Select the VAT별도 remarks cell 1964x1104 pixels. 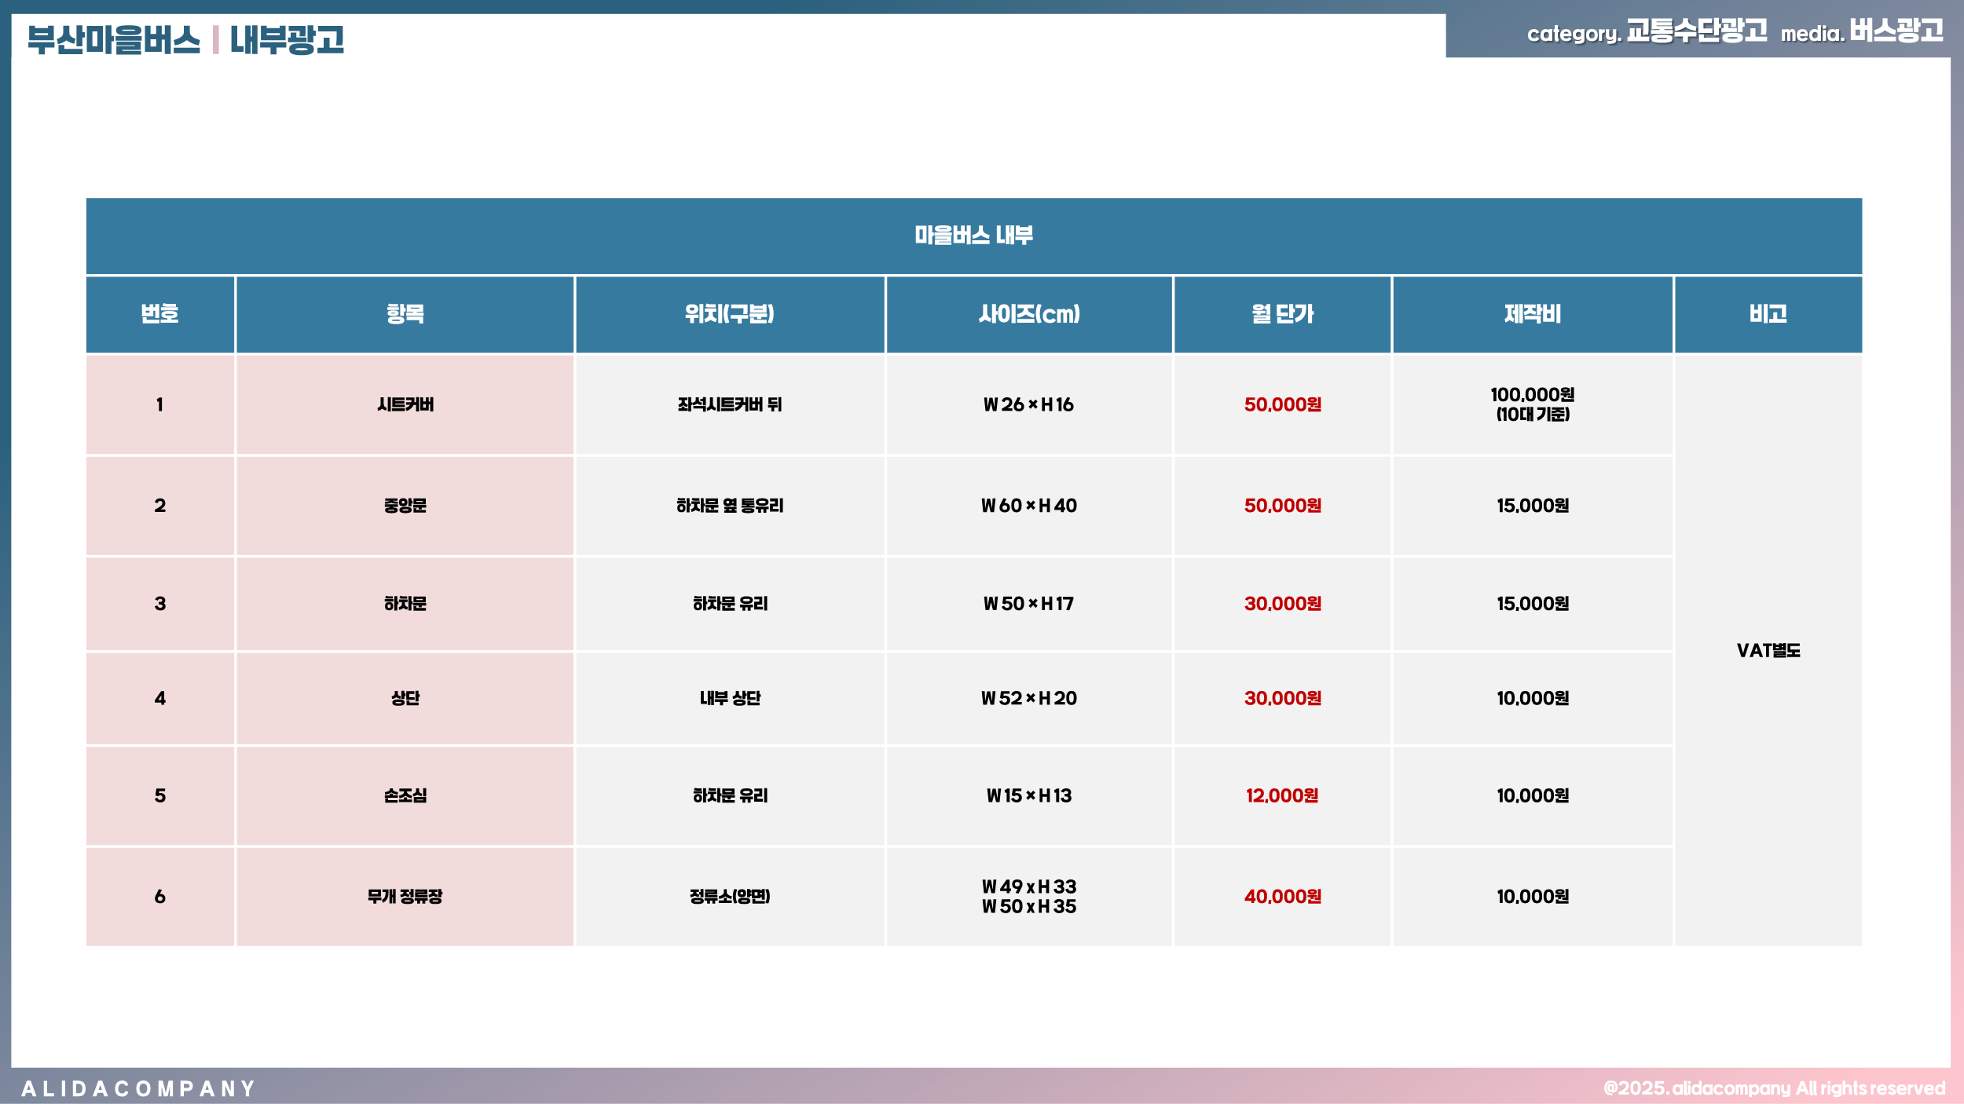click(1768, 650)
